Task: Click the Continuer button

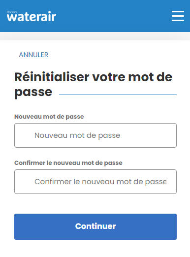Action: pos(95,226)
